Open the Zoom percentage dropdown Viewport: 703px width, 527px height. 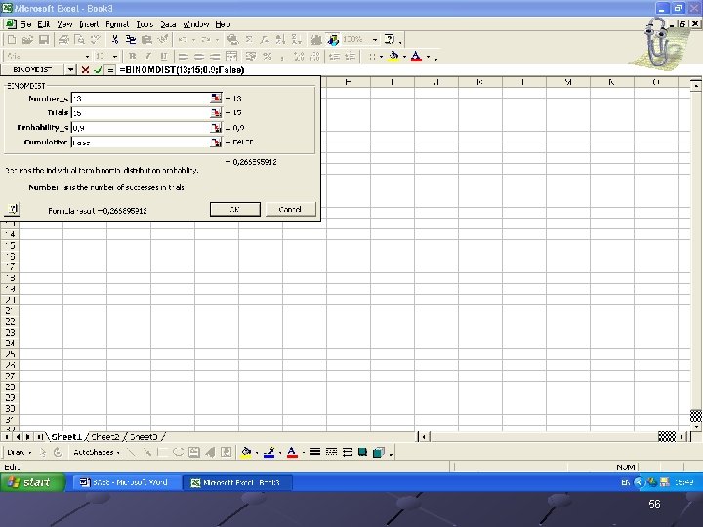click(x=375, y=40)
